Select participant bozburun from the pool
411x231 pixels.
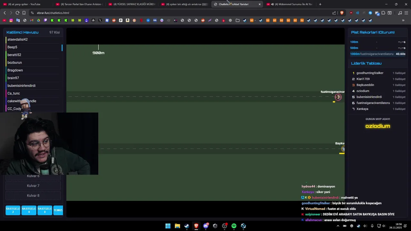click(x=33, y=63)
